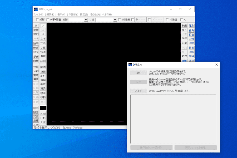This screenshot has height=158, width=237.
Task: Click the 日影 sun shadow tool
Action: [x=43, y=118]
